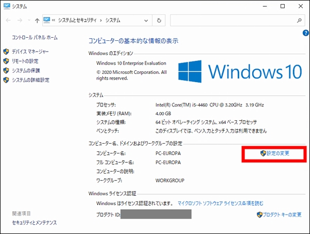The width and height of the screenshot is (310, 234).
Task: Click the shield icon beside システムの詳細設定
Action: [x=6, y=80]
